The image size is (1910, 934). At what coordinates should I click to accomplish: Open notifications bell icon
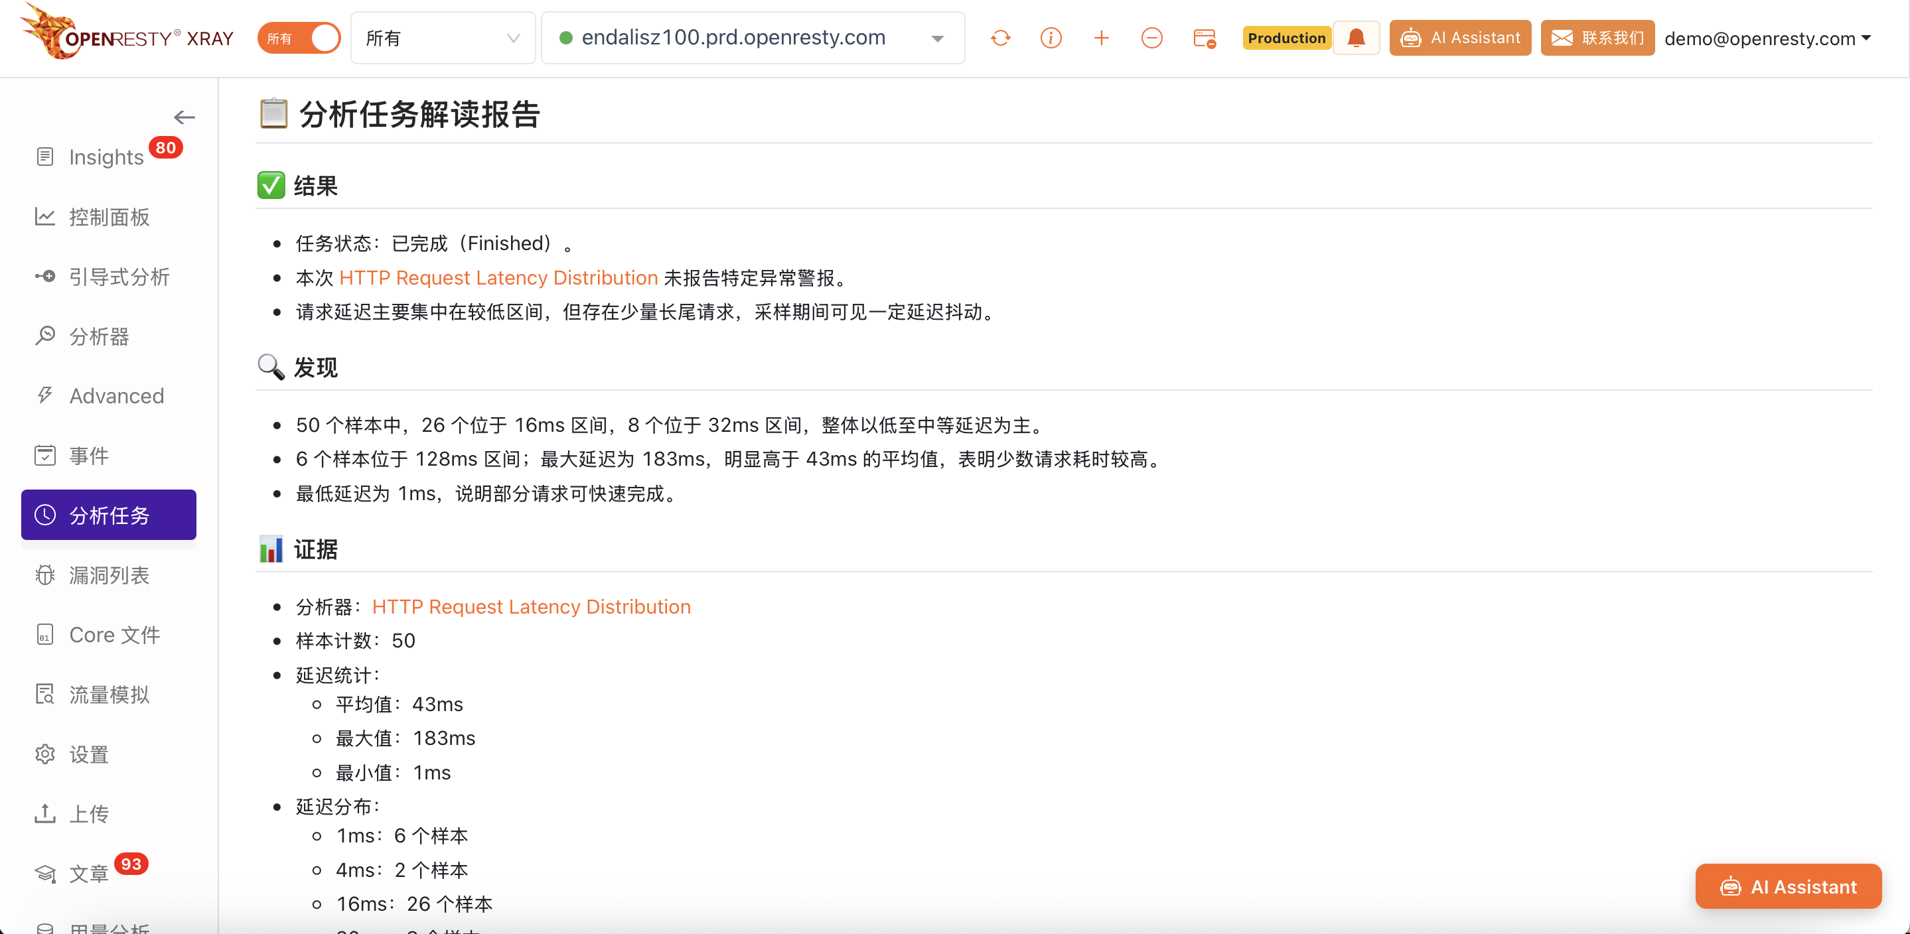pyautogui.click(x=1356, y=38)
